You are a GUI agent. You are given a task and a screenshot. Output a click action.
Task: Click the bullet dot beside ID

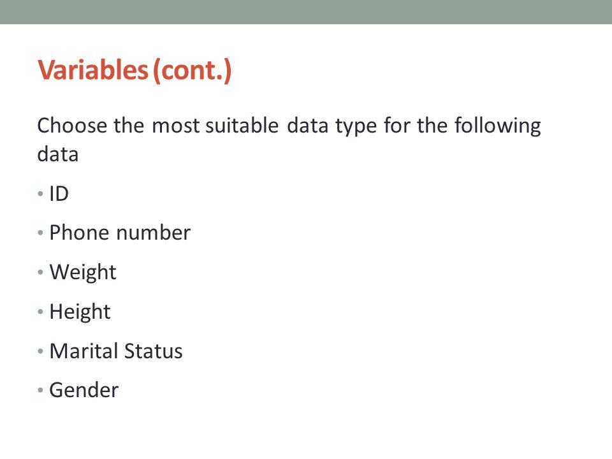tap(40, 194)
